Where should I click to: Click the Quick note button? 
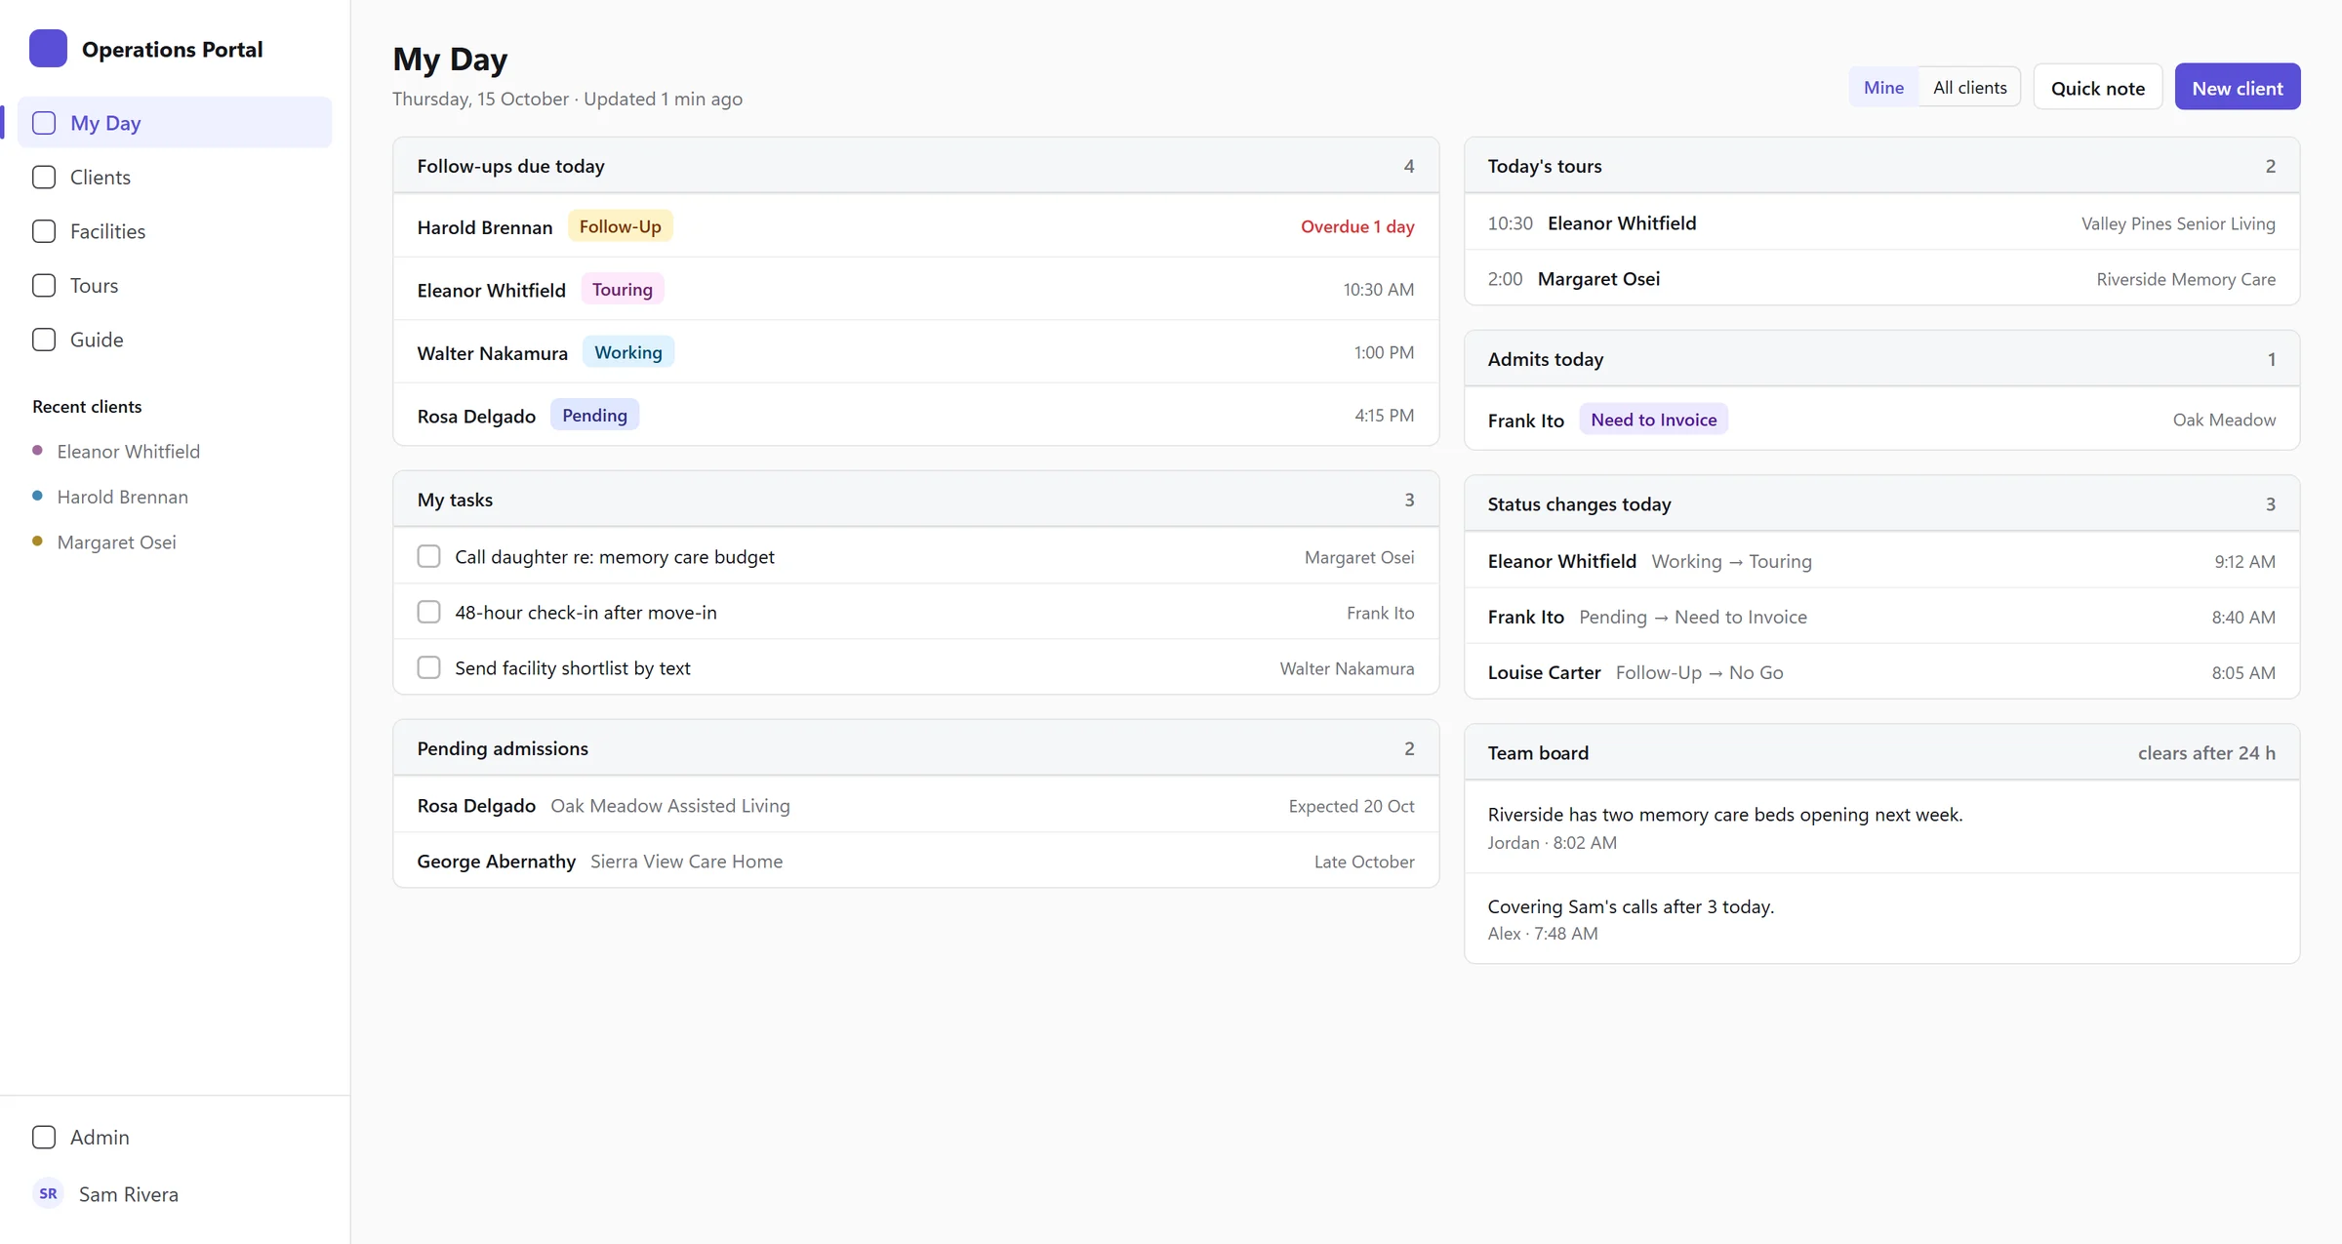click(x=2098, y=88)
